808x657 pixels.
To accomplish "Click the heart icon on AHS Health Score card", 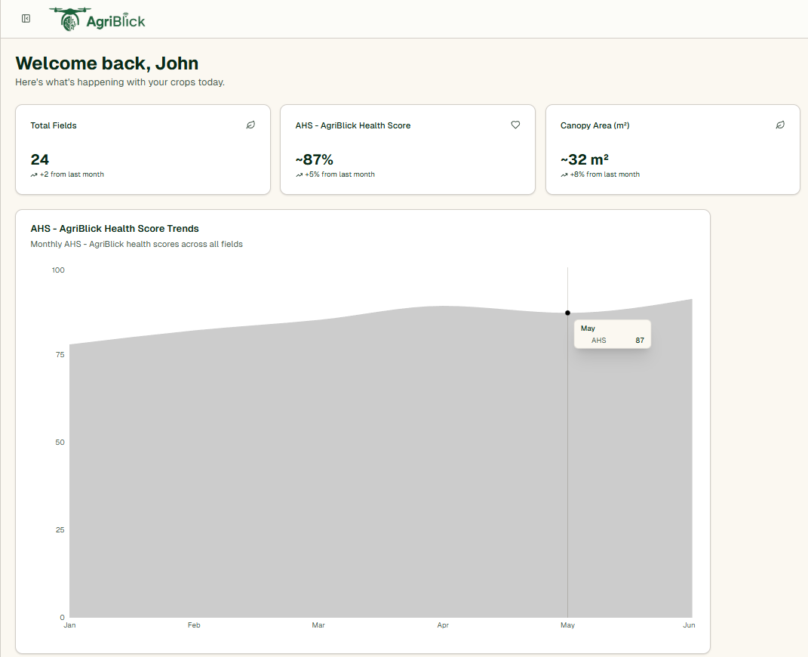I will click(515, 125).
